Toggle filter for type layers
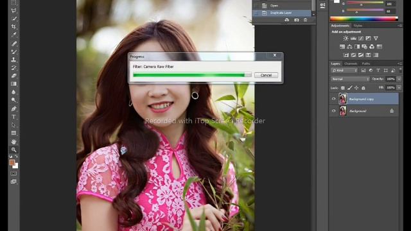411x231 pixels. 378,71
